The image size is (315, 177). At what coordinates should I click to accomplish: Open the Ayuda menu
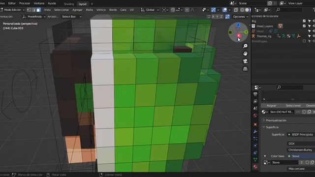(x=52, y=3)
